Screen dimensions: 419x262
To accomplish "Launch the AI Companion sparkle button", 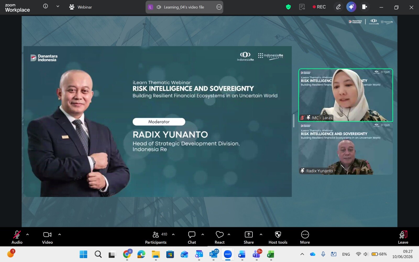I will click(x=351, y=7).
